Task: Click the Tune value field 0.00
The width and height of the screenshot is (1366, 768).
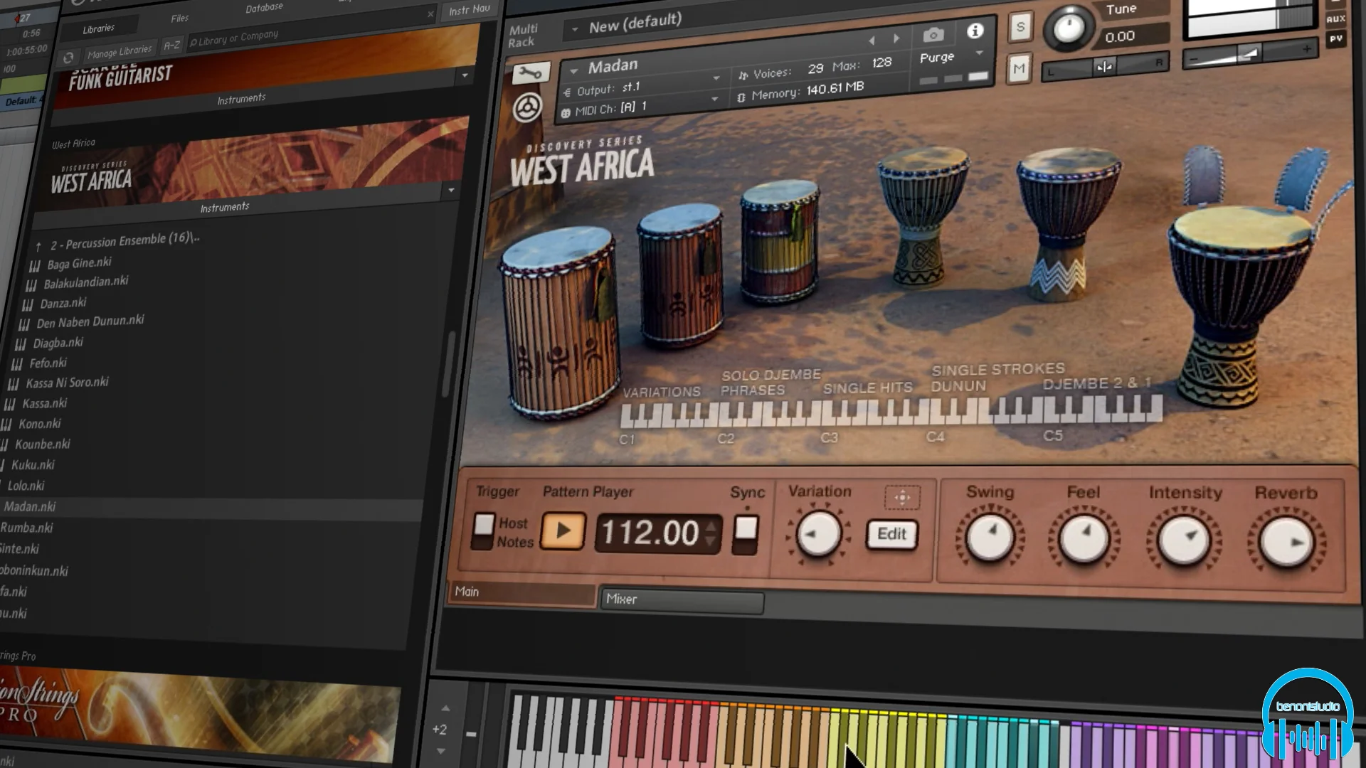Action: point(1134,36)
